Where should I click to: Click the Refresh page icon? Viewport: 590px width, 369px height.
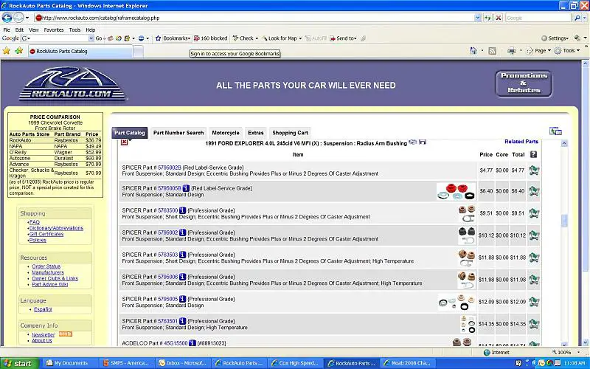488,18
